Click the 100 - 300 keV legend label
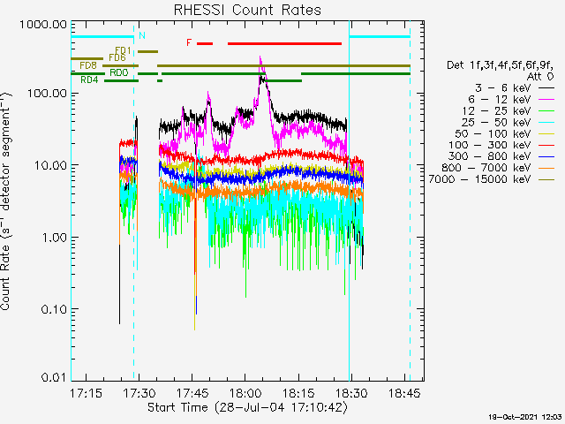565x424 pixels. coord(489,145)
